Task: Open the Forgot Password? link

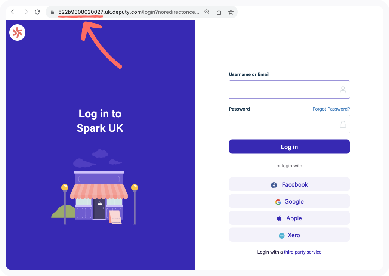Action: point(331,109)
